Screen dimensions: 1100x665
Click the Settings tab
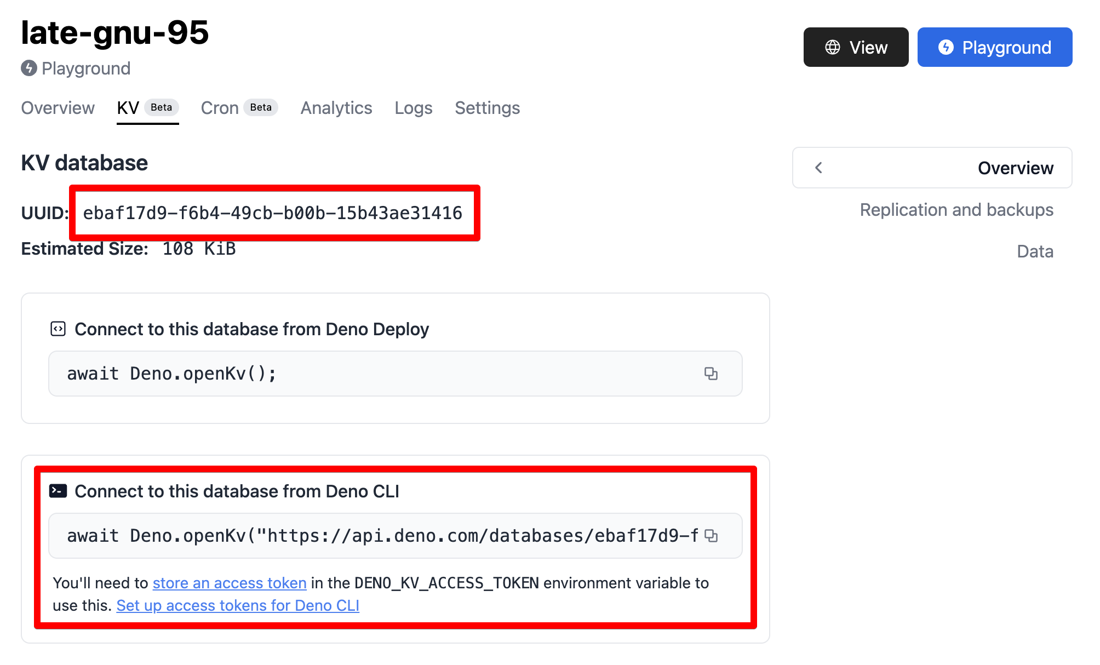click(x=487, y=108)
